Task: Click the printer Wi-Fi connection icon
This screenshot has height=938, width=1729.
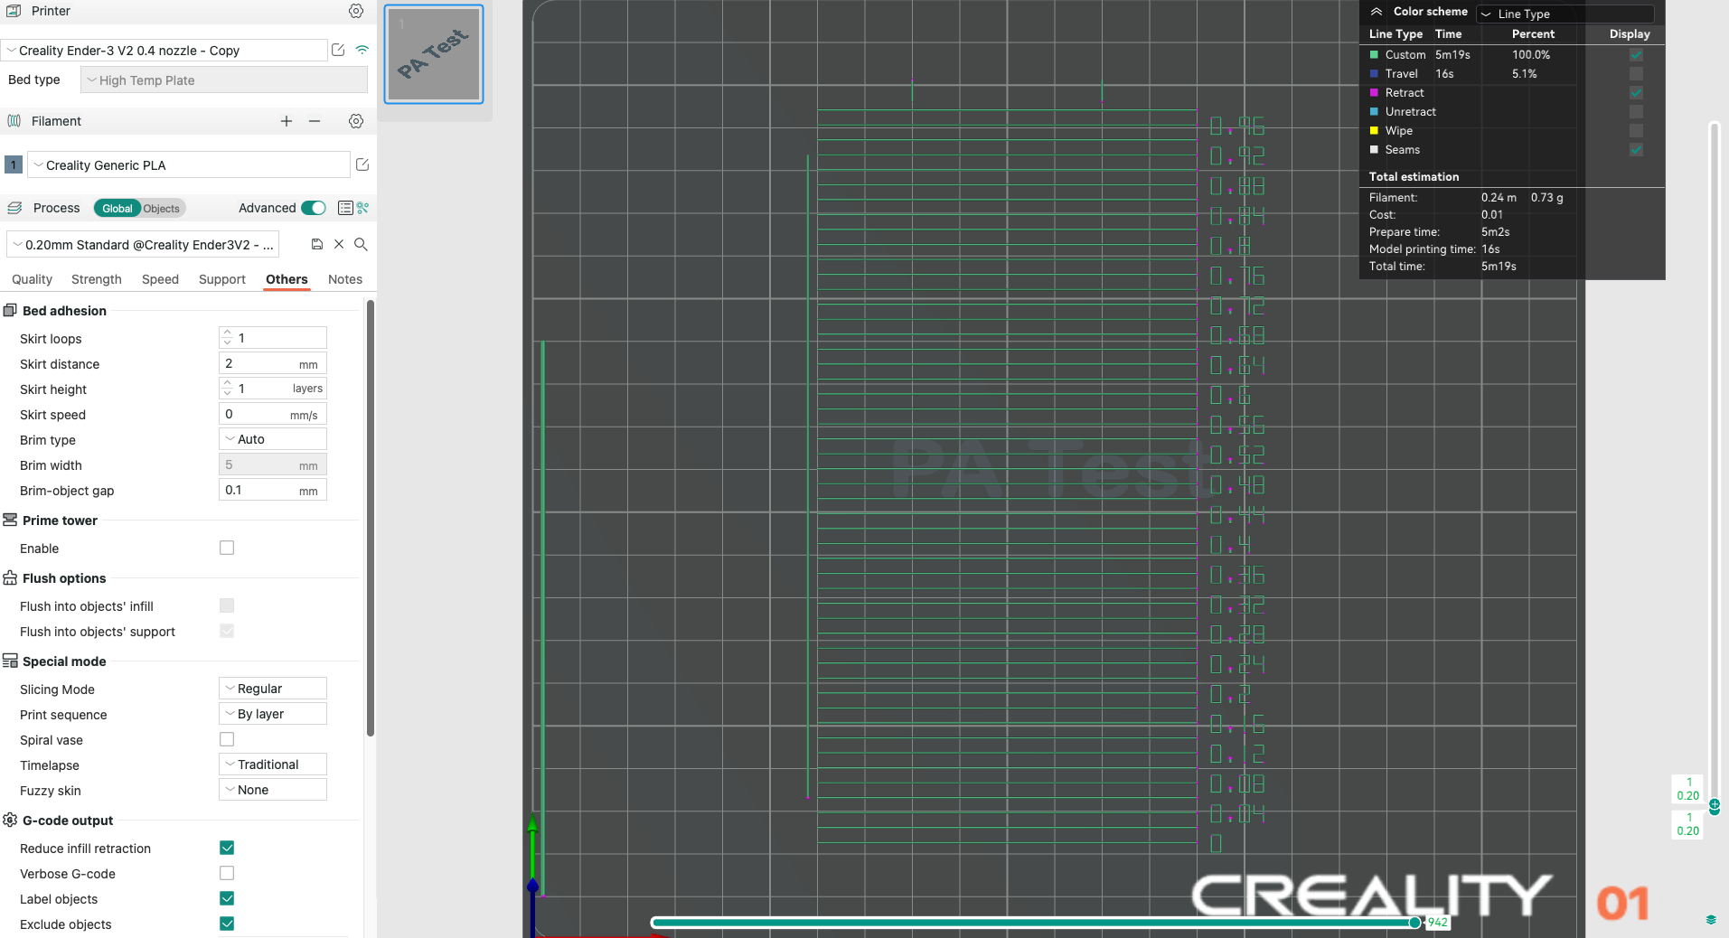Action: [x=362, y=50]
